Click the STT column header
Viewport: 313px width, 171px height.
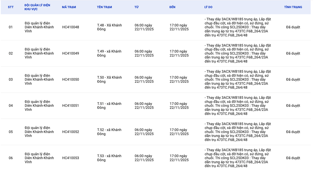11,7
